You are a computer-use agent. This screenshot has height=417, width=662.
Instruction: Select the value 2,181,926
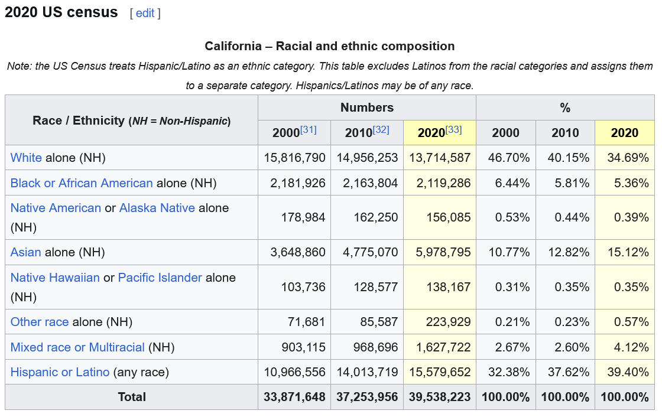coord(298,183)
